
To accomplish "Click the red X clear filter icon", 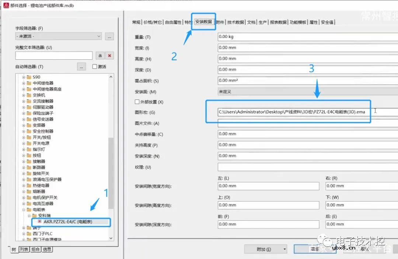I will [109, 55].
